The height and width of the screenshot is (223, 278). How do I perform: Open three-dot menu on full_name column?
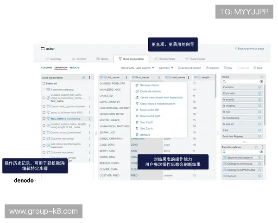click(x=127, y=78)
